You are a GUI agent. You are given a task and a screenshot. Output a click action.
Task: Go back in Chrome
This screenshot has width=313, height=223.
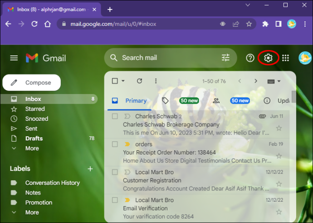click(x=8, y=24)
